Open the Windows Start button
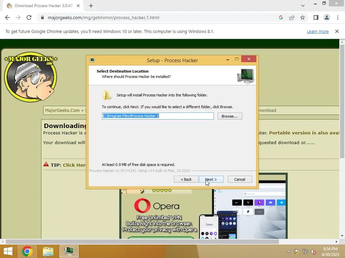The width and height of the screenshot is (345, 258). pyautogui.click(x=8, y=251)
